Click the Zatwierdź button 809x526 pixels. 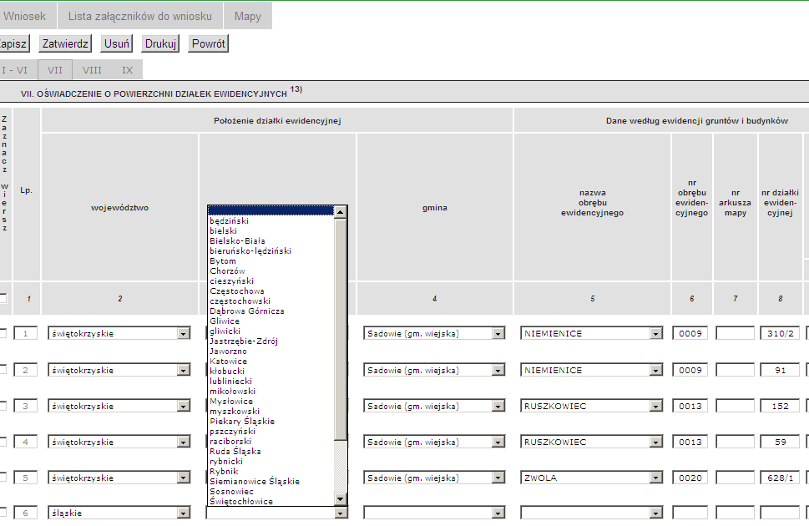[65, 44]
